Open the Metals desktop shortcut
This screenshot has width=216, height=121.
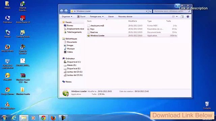pos(7,5)
